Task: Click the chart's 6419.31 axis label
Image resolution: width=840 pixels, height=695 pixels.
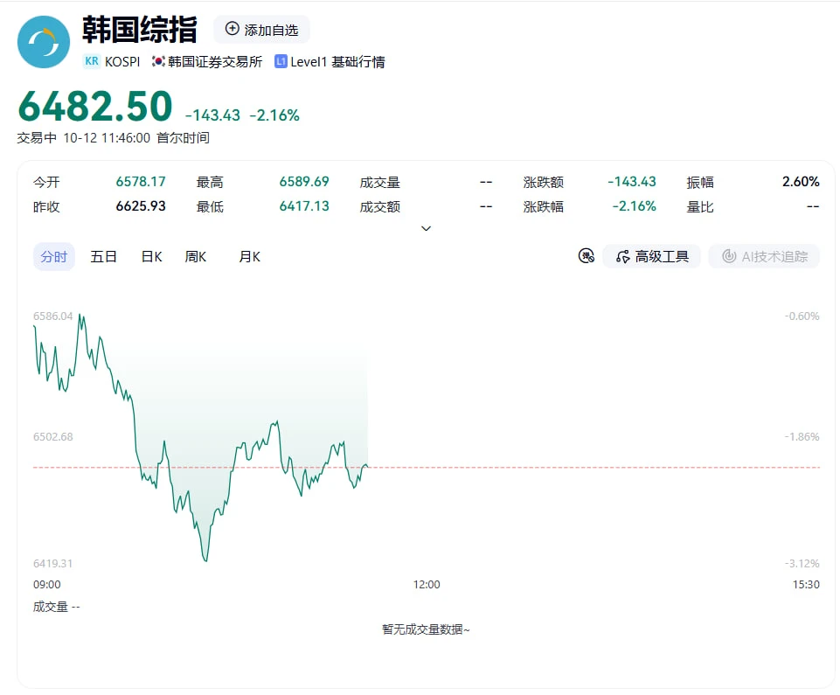Action: [53, 564]
